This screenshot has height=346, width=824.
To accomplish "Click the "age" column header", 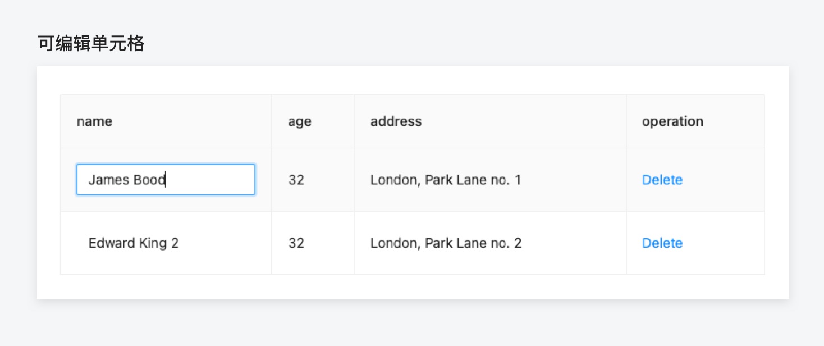I will (300, 121).
